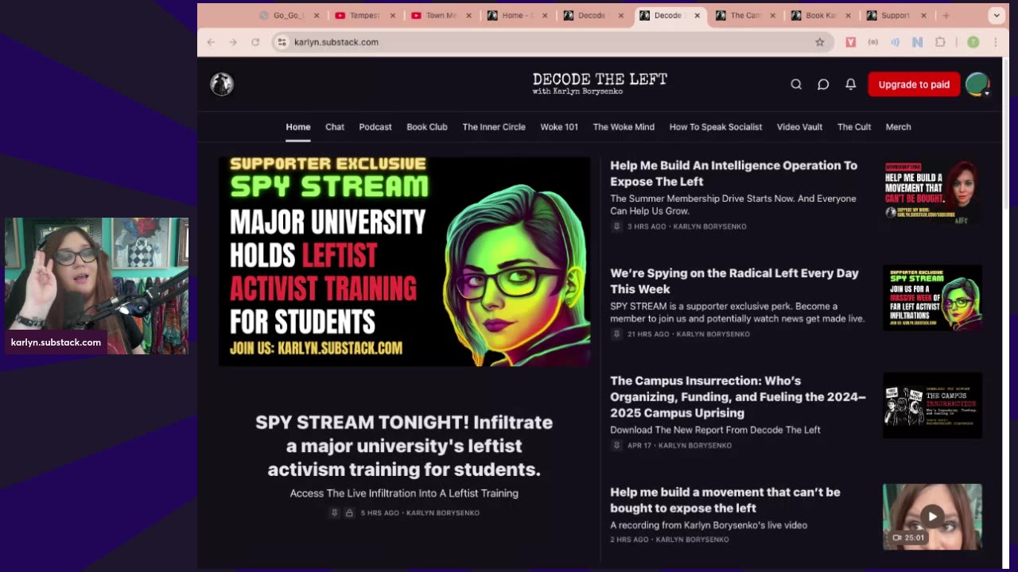Open the green T Chrome profile
The height and width of the screenshot is (572, 1018).
(x=973, y=42)
